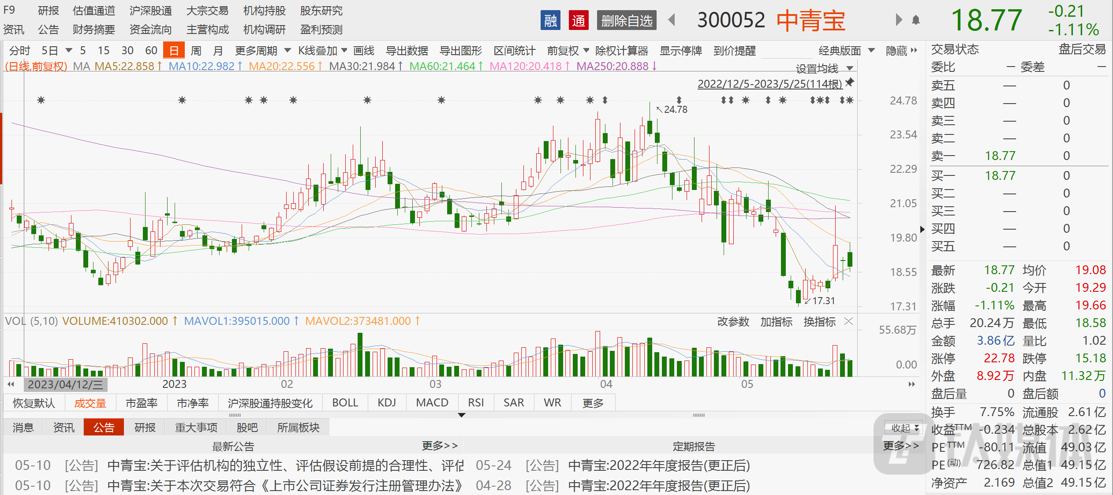Image resolution: width=1113 pixels, height=495 pixels.
Task: Select the 研报 tab in news panel
Action: pos(145,428)
